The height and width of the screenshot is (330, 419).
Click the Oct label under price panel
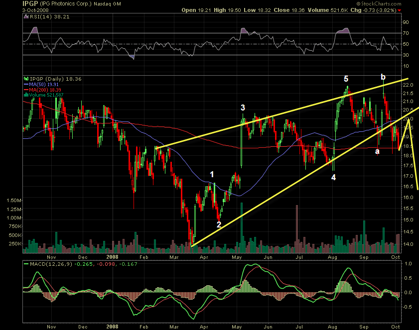[x=396, y=257]
